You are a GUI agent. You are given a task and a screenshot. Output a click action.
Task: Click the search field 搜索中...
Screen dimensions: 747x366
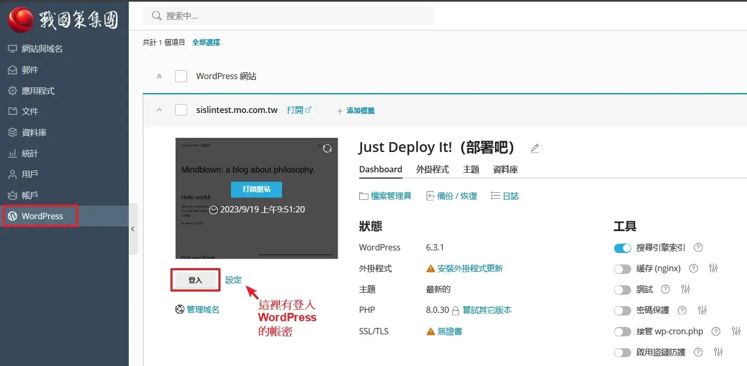288,16
